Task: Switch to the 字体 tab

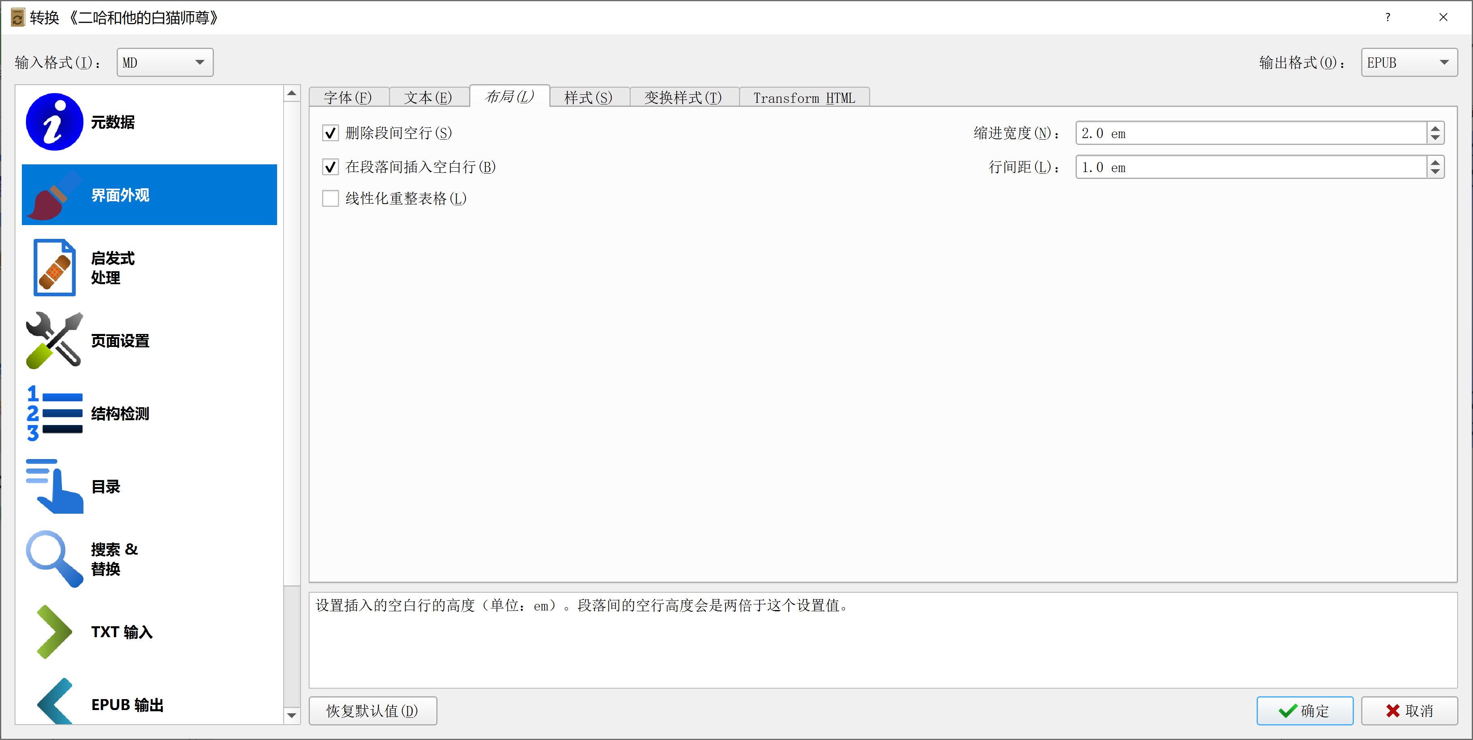Action: click(x=349, y=97)
